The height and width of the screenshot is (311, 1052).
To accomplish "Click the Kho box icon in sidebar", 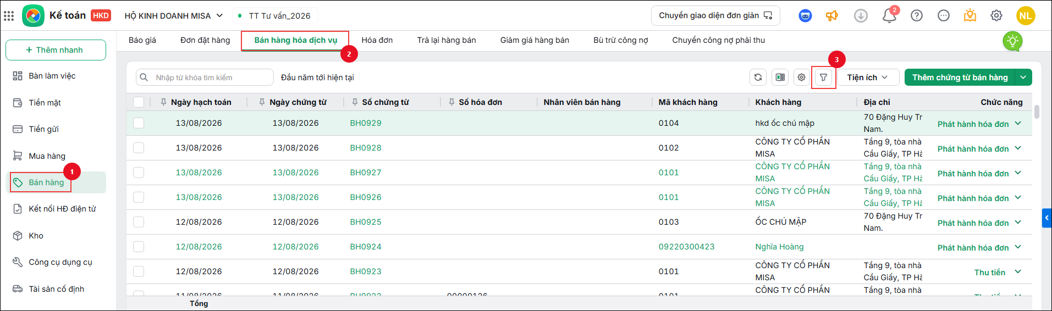I will [x=18, y=236].
